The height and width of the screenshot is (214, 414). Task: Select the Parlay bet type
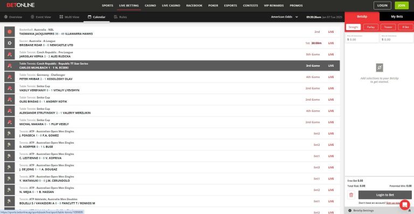tap(371, 27)
